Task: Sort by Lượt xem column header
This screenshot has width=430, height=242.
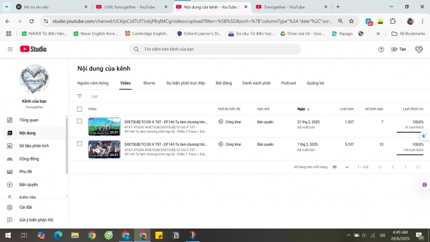Action: tap(347, 109)
